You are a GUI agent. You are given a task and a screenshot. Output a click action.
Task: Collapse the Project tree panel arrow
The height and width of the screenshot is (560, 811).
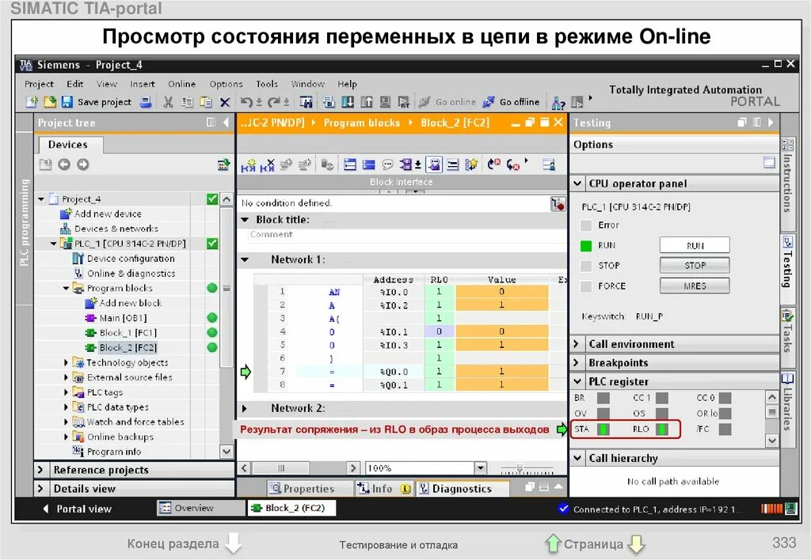[x=226, y=123]
